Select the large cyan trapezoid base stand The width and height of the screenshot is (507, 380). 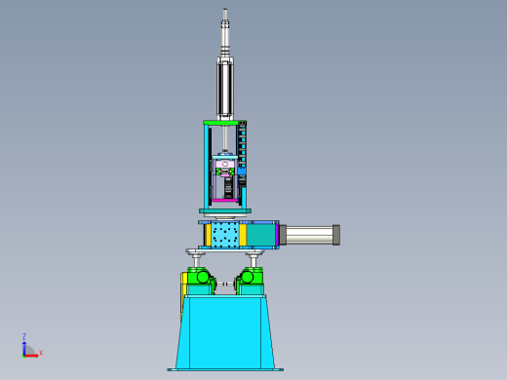(225, 333)
